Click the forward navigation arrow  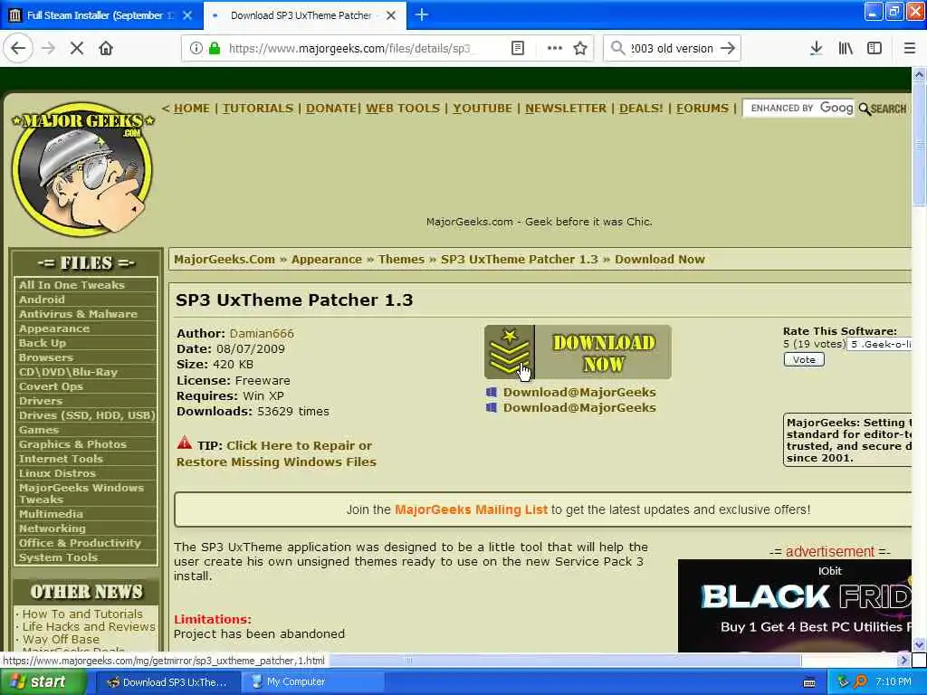(x=49, y=49)
